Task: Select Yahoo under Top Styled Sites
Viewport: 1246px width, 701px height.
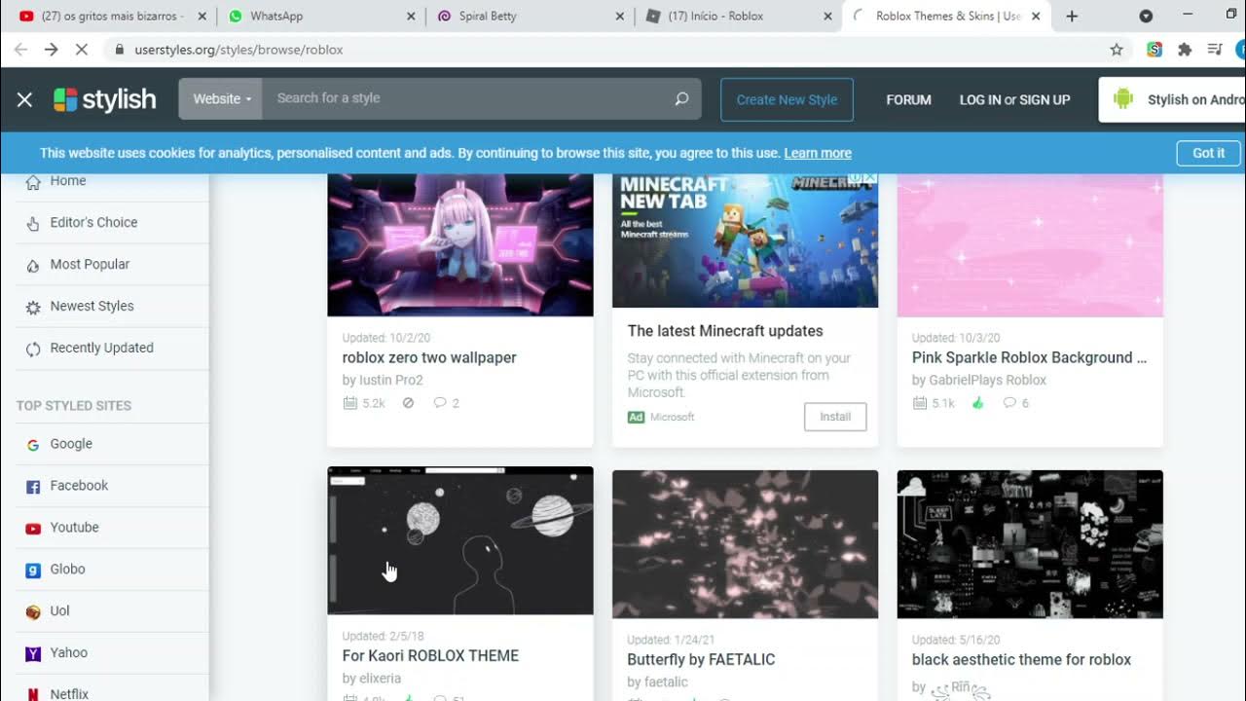Action: tap(69, 653)
